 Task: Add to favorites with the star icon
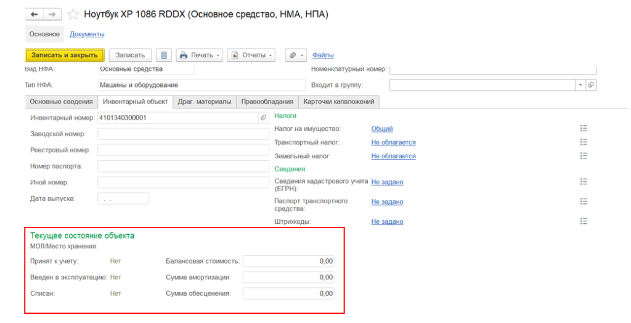[x=73, y=15]
